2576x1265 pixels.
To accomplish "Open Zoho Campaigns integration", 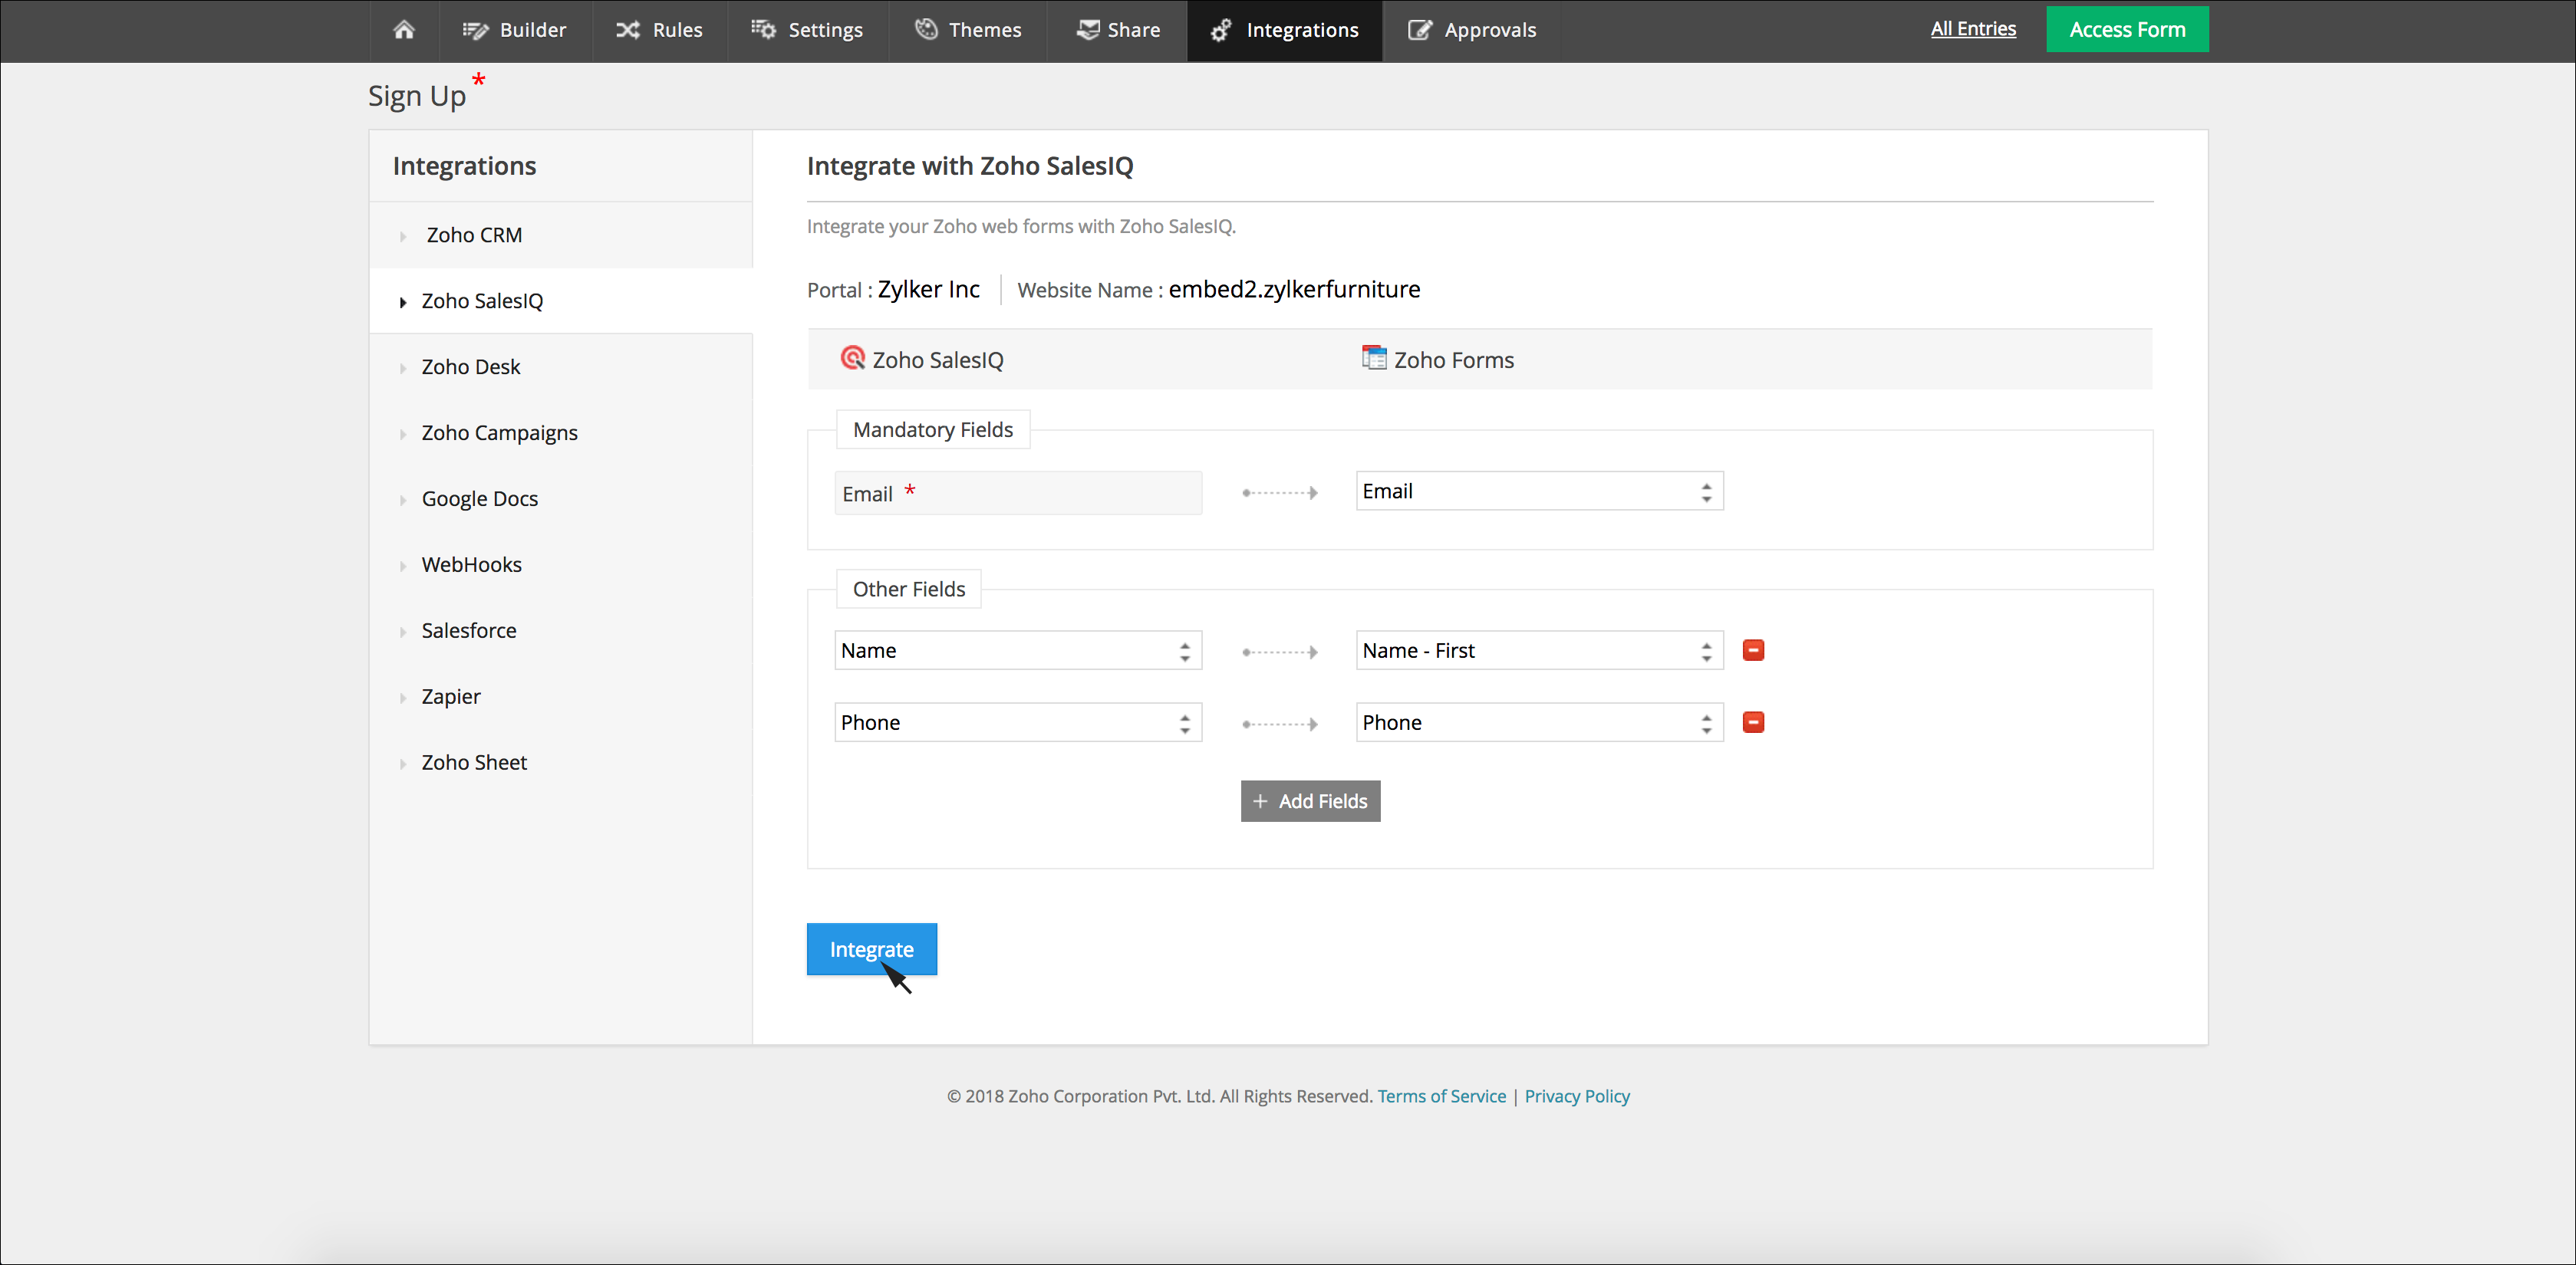I will 561,432.
